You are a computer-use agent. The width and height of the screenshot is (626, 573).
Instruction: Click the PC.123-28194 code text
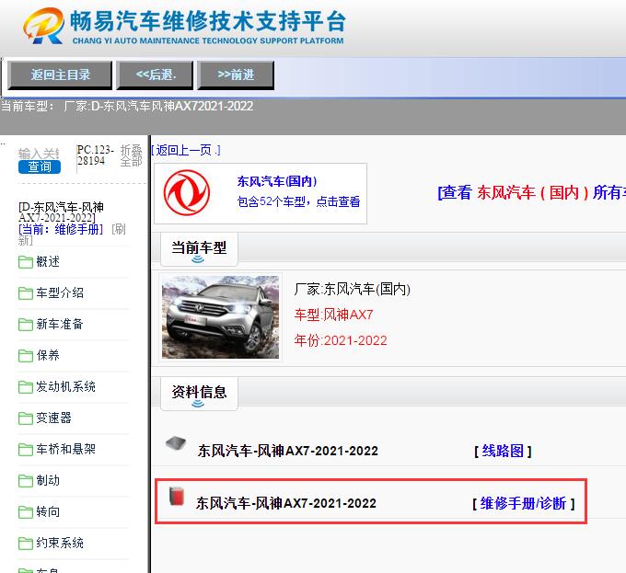pyautogui.click(x=96, y=155)
